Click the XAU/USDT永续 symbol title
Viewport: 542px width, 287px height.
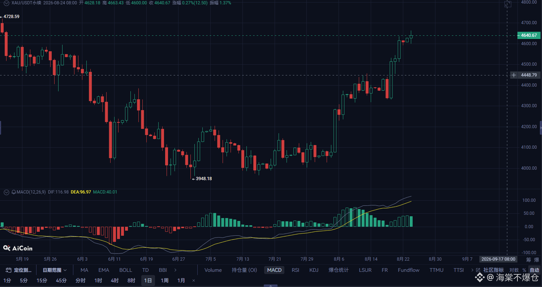(x=26, y=3)
